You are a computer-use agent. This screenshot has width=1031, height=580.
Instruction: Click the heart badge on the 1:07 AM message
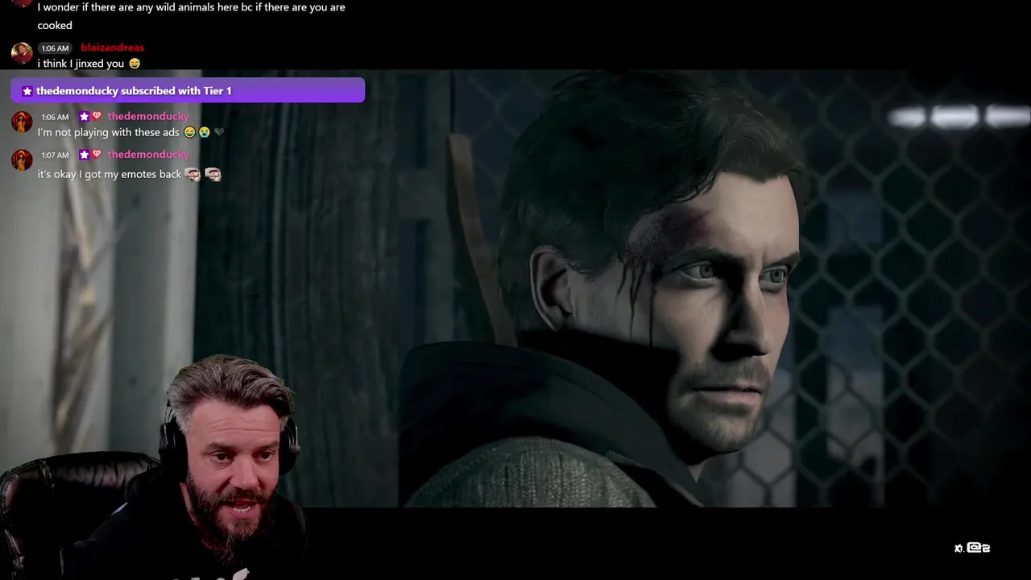97,155
